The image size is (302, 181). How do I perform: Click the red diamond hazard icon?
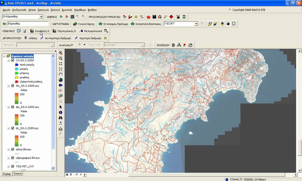tap(171, 17)
